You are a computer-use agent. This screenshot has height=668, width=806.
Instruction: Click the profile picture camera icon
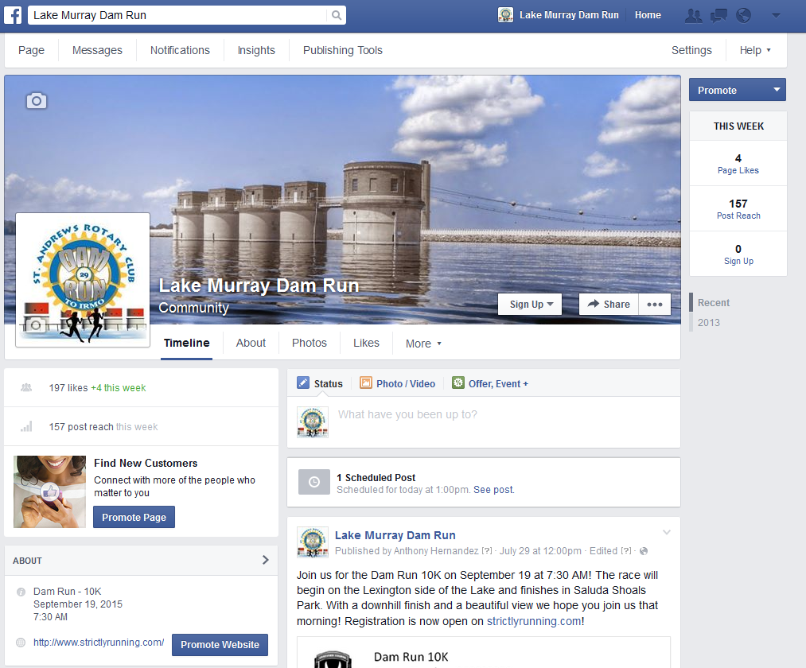pos(36,324)
